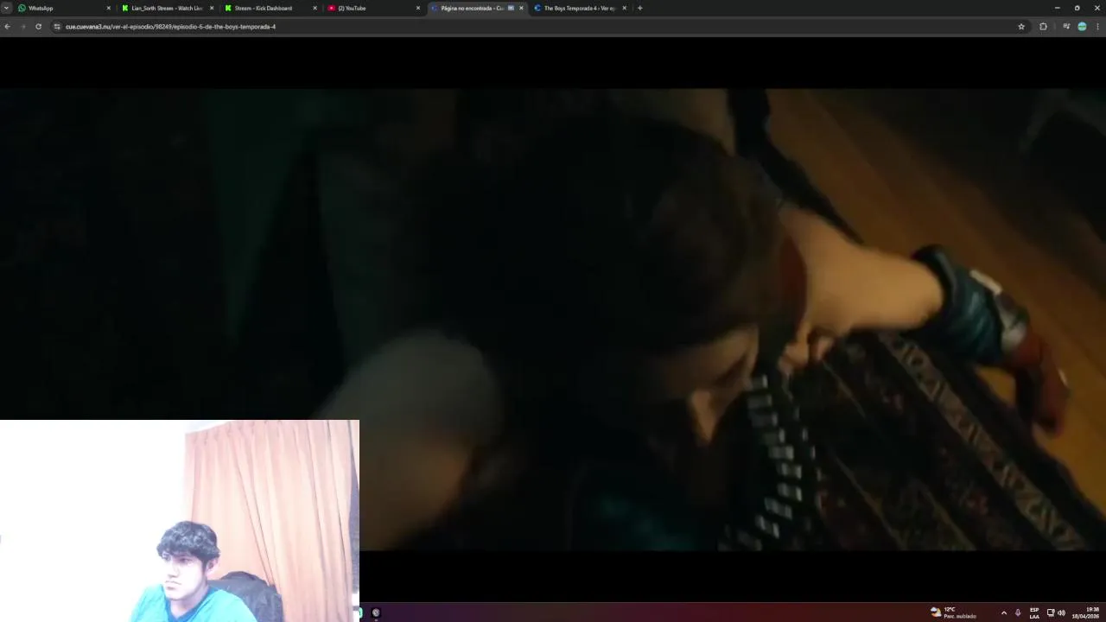Viewport: 1106px width, 622px height.
Task: Bookmark this page with the star
Action: (1021, 27)
